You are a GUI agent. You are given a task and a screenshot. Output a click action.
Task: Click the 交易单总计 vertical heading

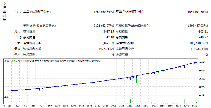[5, 12]
